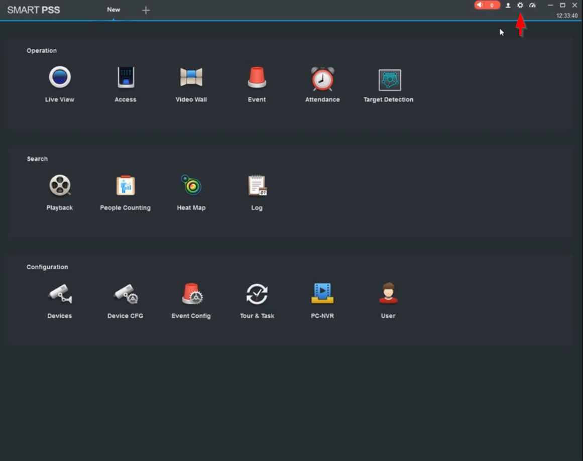Image resolution: width=583 pixels, height=461 pixels.
Task: Click the Search section heading
Action: pos(37,159)
